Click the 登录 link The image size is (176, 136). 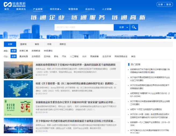(x=168, y=5)
